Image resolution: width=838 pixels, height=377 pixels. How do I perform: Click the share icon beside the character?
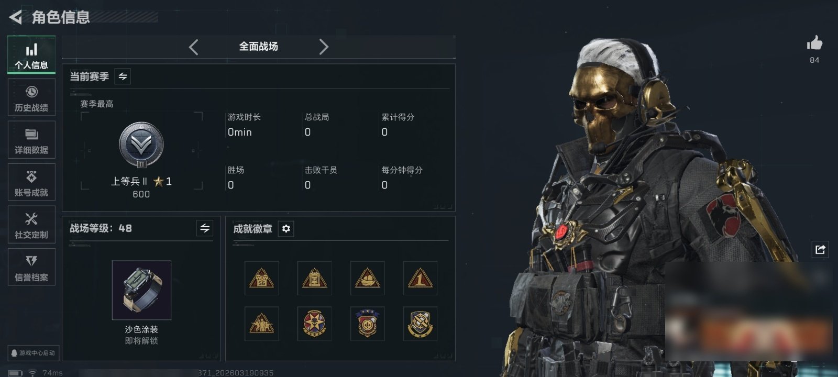pos(820,249)
